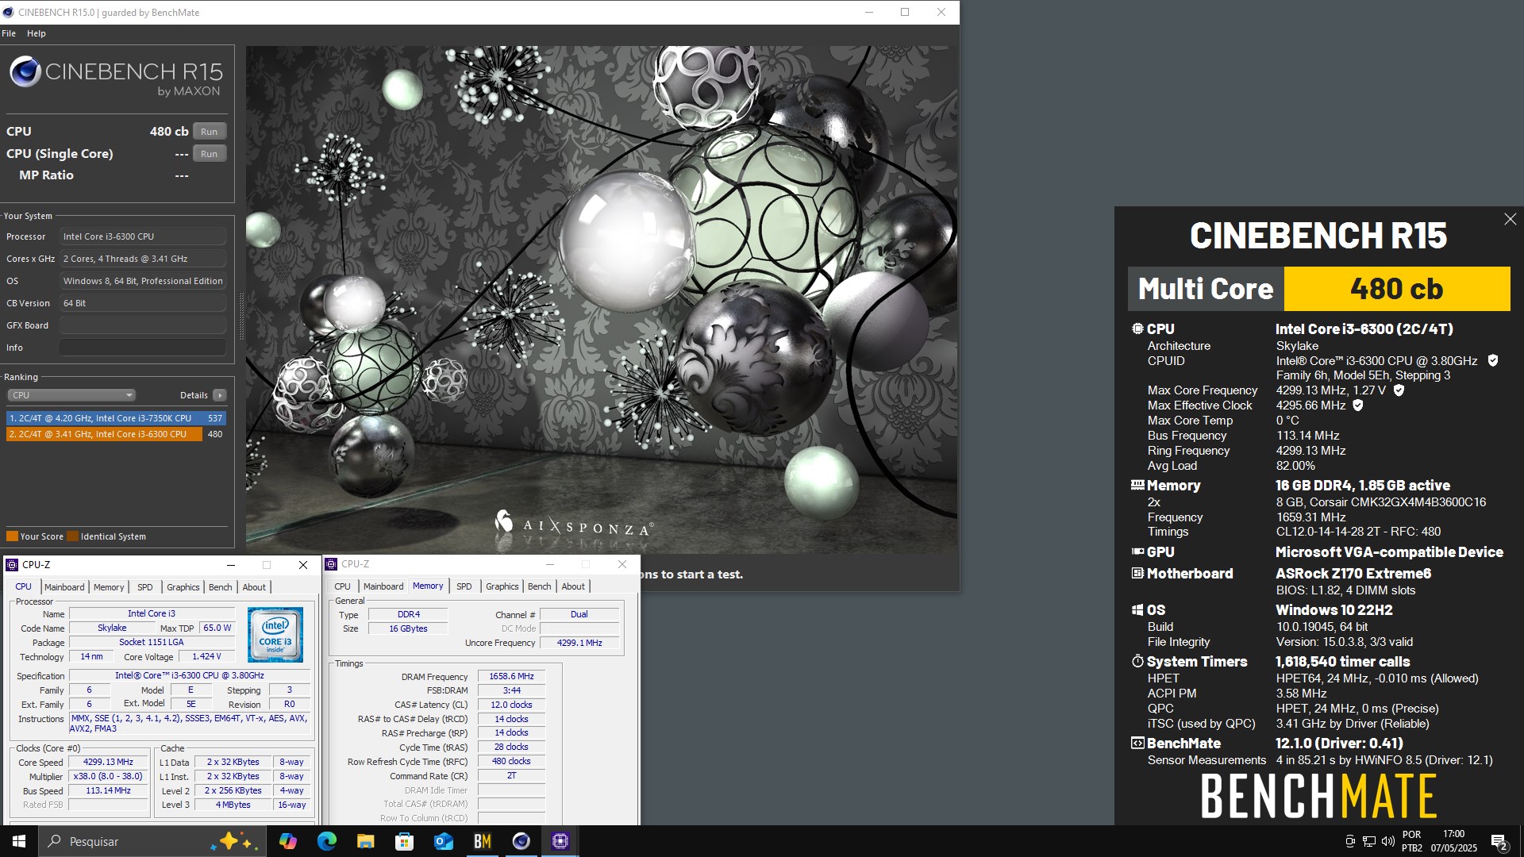Switch to Memory tab in left CPU-Z
The image size is (1524, 857).
coord(109,587)
